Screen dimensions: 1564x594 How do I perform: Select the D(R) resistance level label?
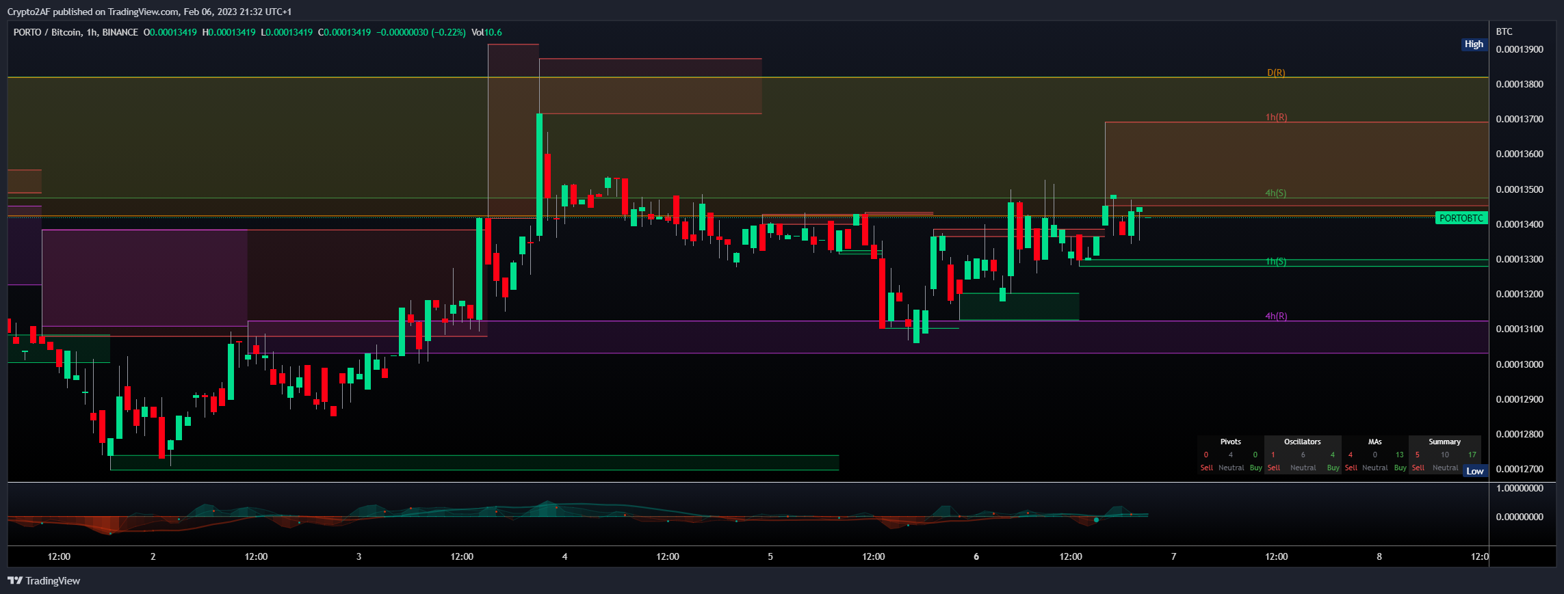click(x=1275, y=72)
